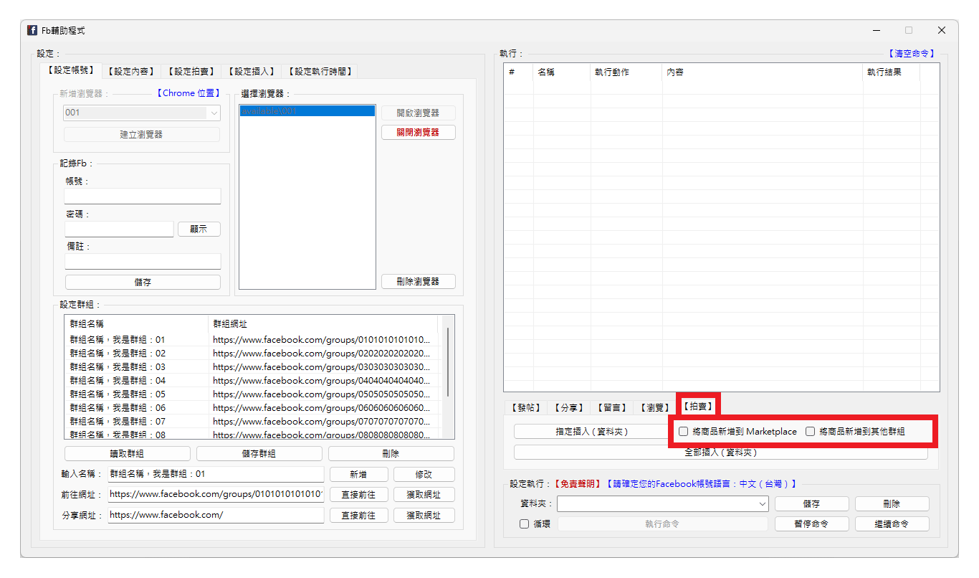Click the Fb app icon in the title bar

coord(32,31)
